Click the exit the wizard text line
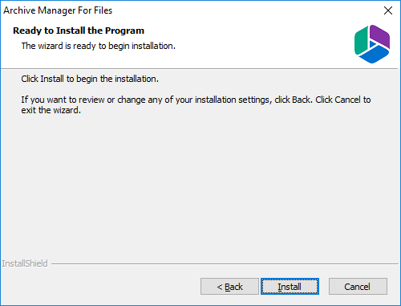The image size is (401, 306). point(51,110)
